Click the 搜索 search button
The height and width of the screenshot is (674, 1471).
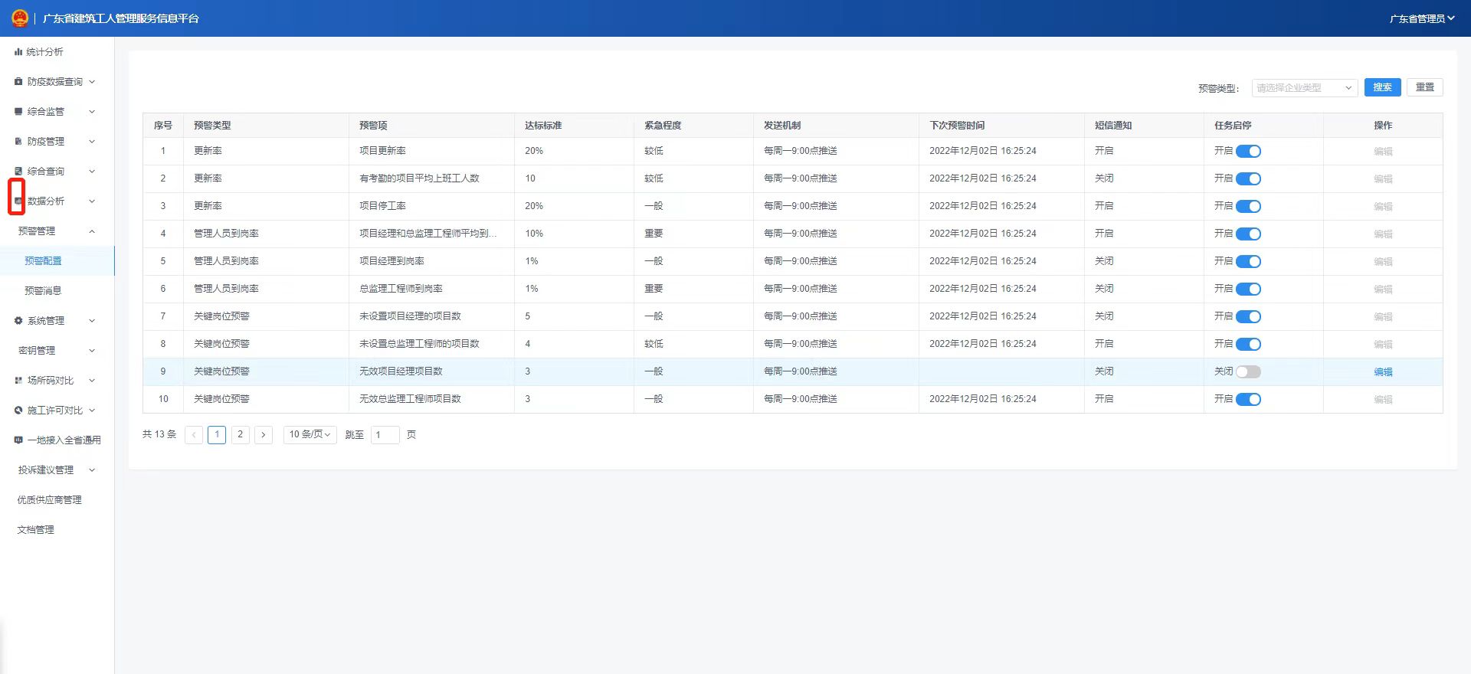point(1382,87)
